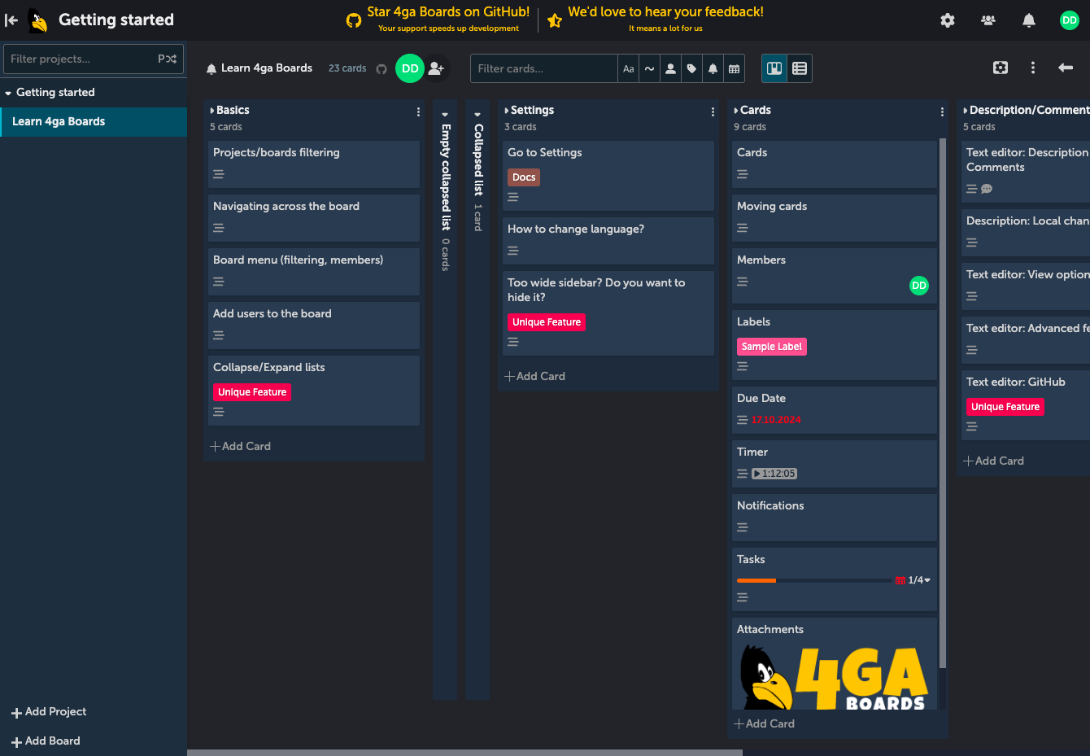Click the GitHub icon next to 23 cards

pos(381,69)
